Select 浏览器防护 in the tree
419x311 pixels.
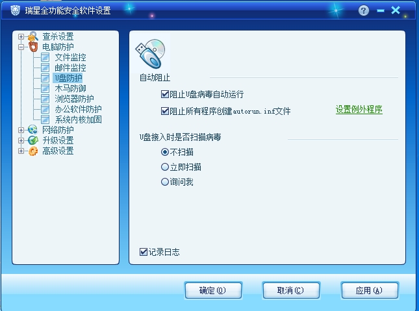point(74,99)
